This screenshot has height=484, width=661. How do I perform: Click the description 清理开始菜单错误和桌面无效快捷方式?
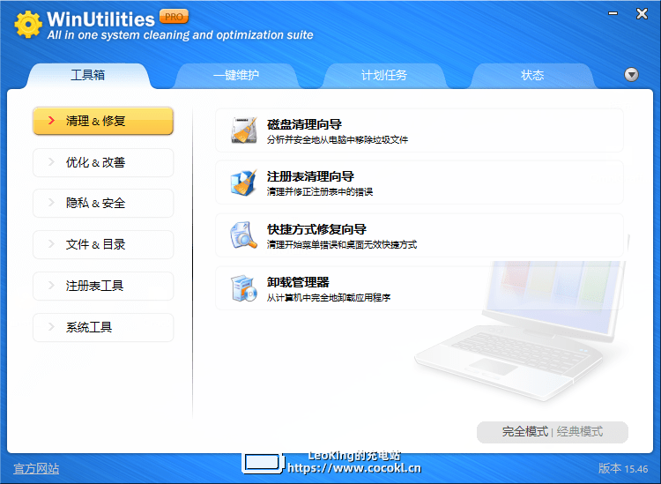point(342,244)
